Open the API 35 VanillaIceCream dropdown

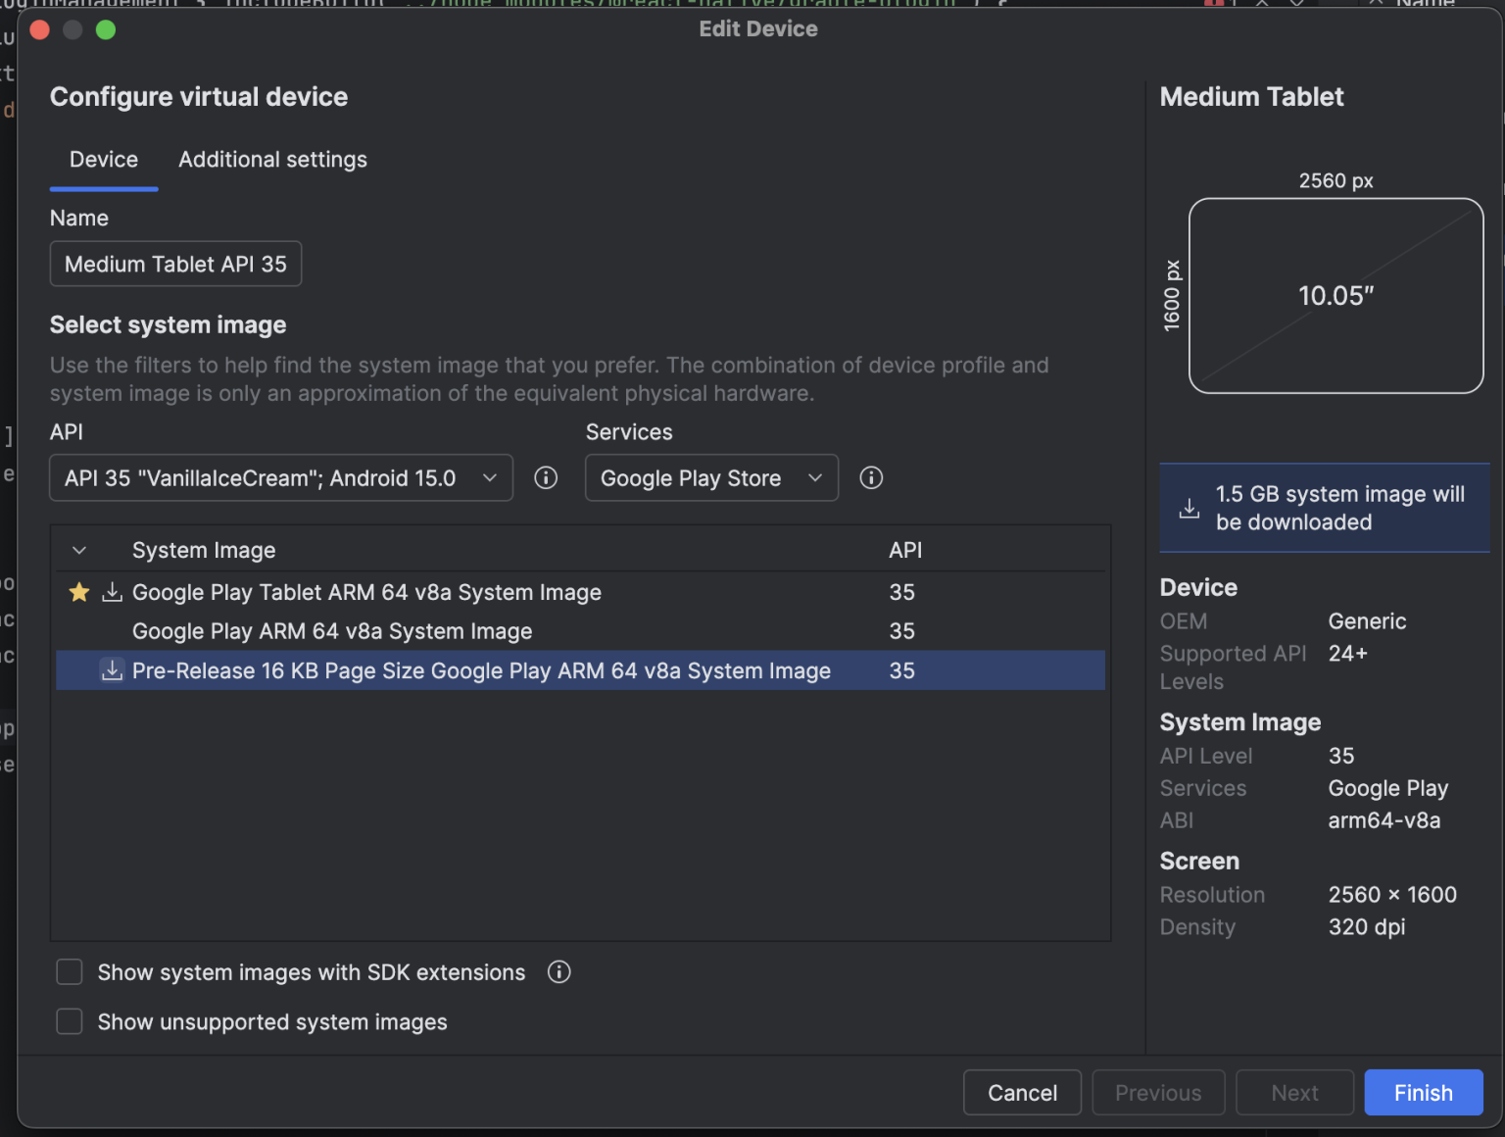[281, 477]
